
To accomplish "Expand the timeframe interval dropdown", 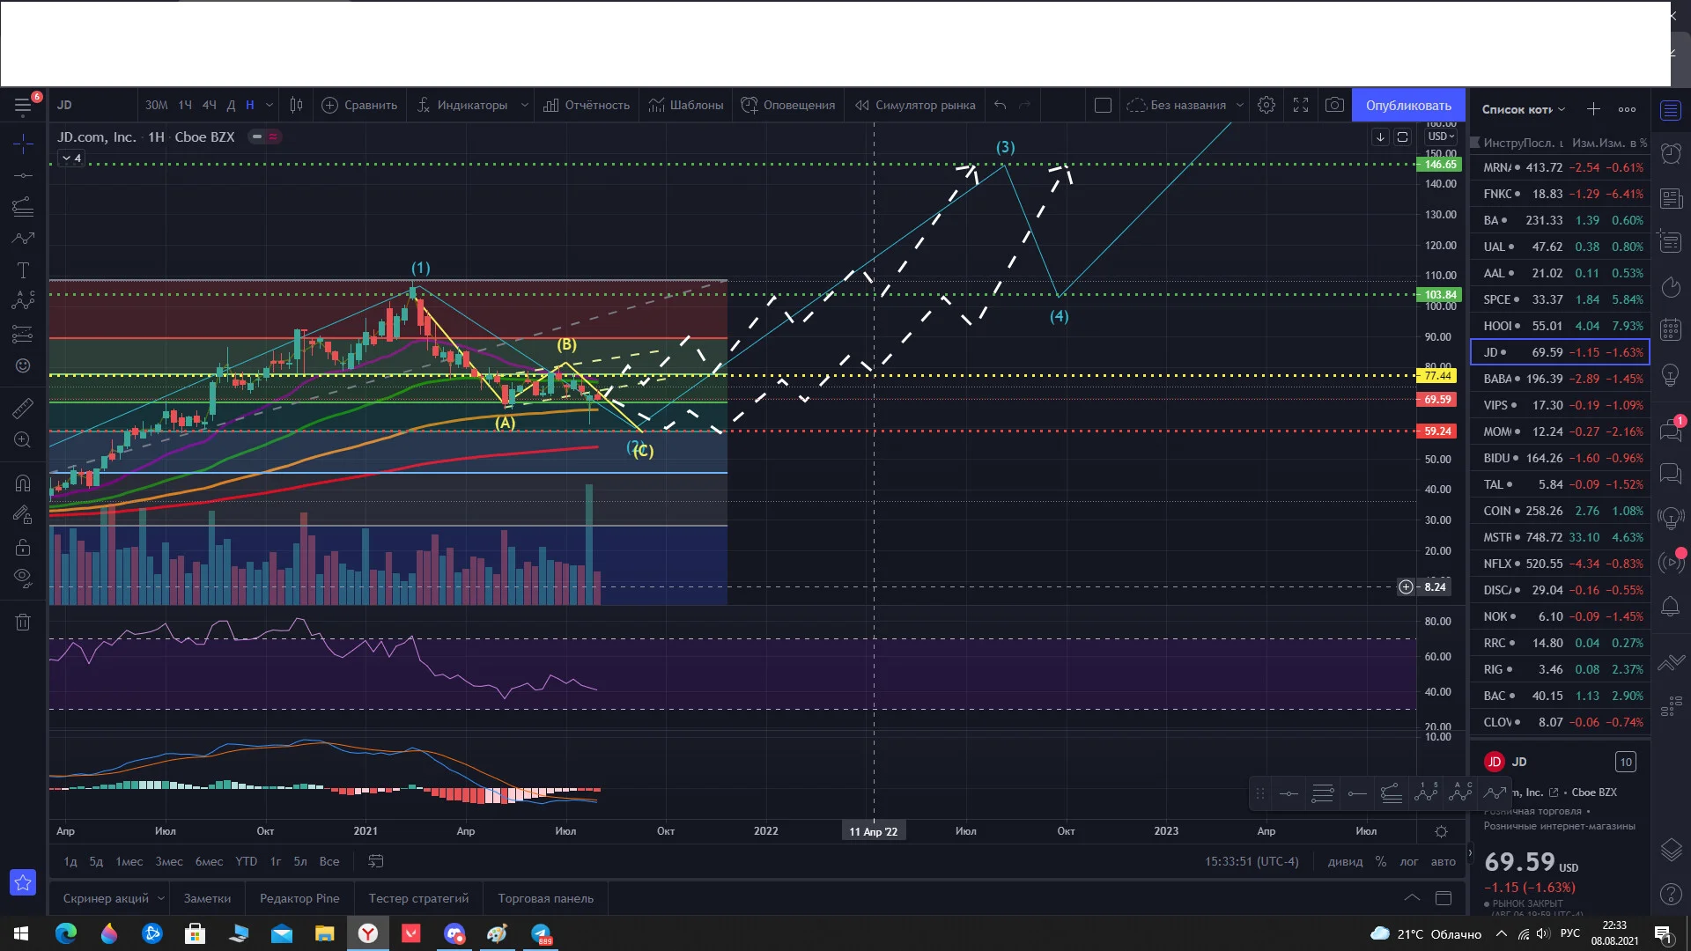I will (x=270, y=105).
